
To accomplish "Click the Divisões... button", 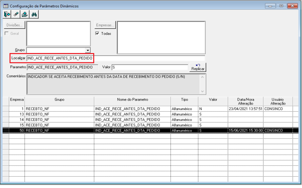I will (x=14, y=25).
